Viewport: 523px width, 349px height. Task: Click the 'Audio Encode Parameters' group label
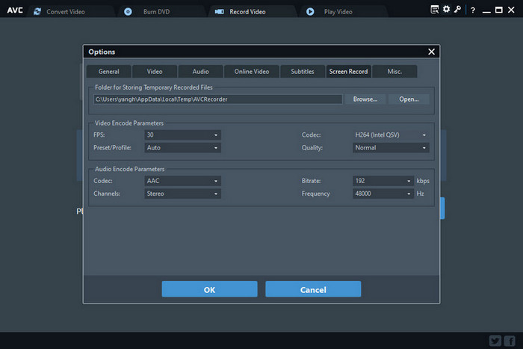[130, 169]
